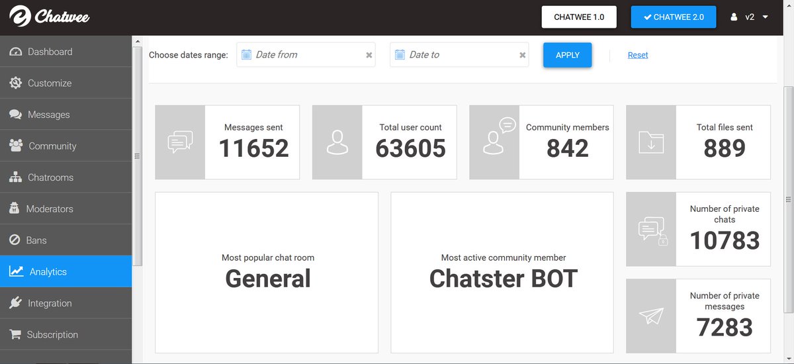Open the Bans page
The image size is (794, 364).
click(x=66, y=240)
